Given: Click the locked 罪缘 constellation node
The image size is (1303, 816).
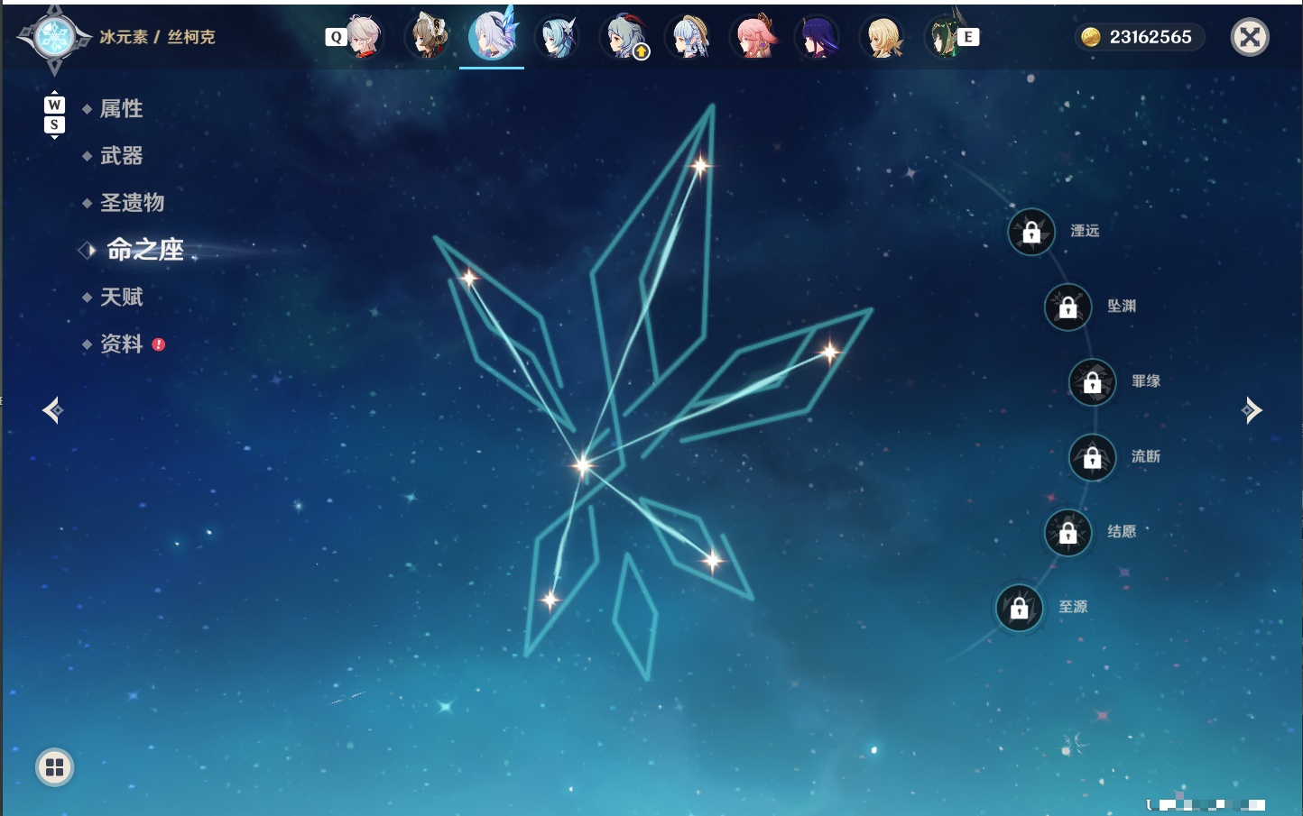Looking at the screenshot, I should click(x=1093, y=382).
